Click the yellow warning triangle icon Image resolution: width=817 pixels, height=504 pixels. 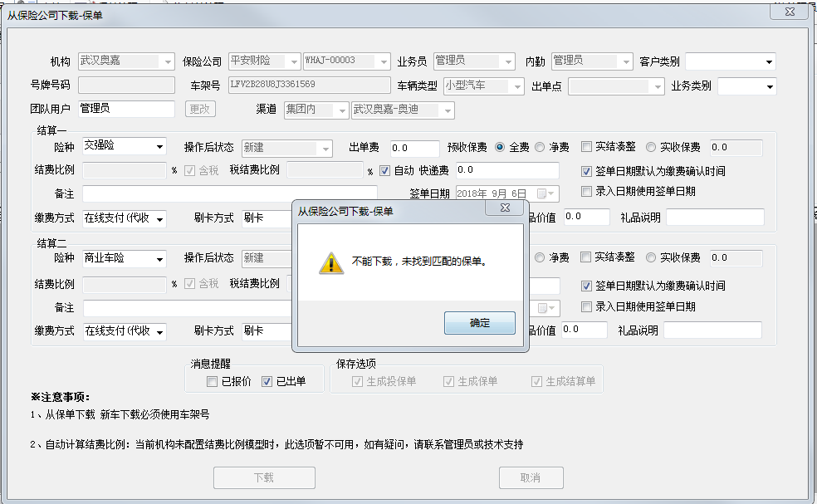pyautogui.click(x=331, y=262)
